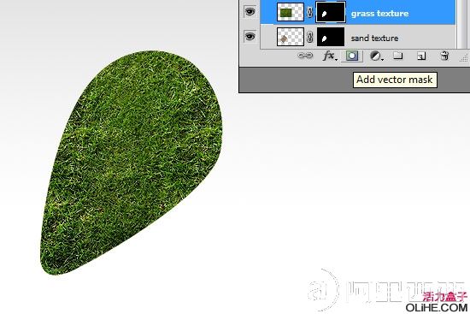Unlink mask on grass texture layer
The width and height of the screenshot is (470, 314).
click(x=310, y=13)
